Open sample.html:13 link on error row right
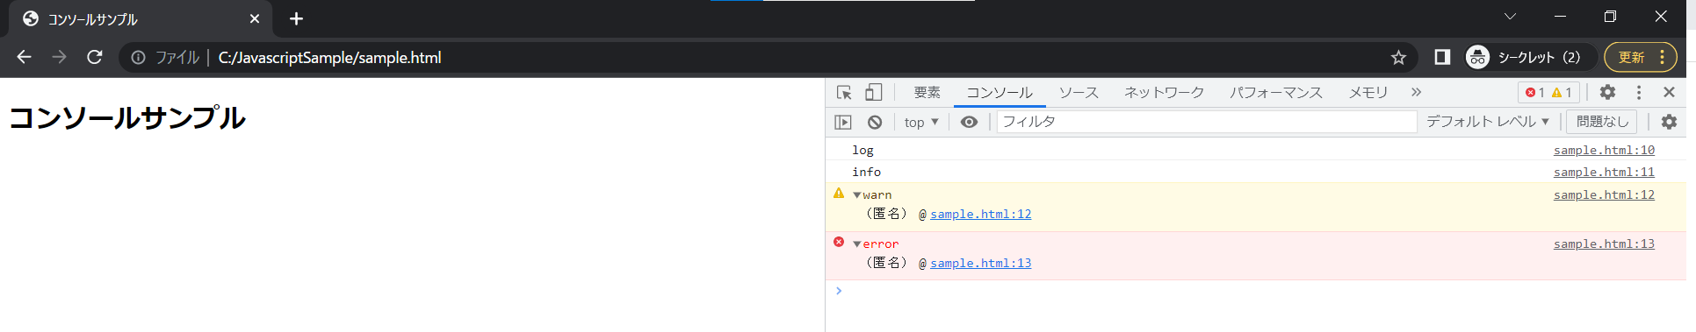1696x332 pixels. point(1604,244)
